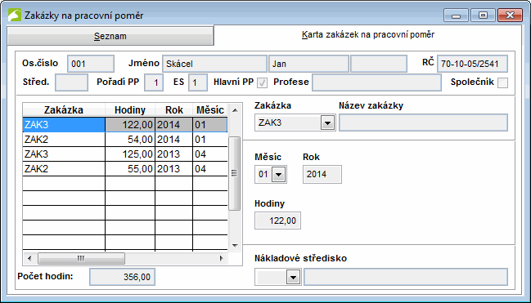This screenshot has width=531, height=303.
Task: Toggle the Hlavní PP checkbox
Action: (x=262, y=82)
